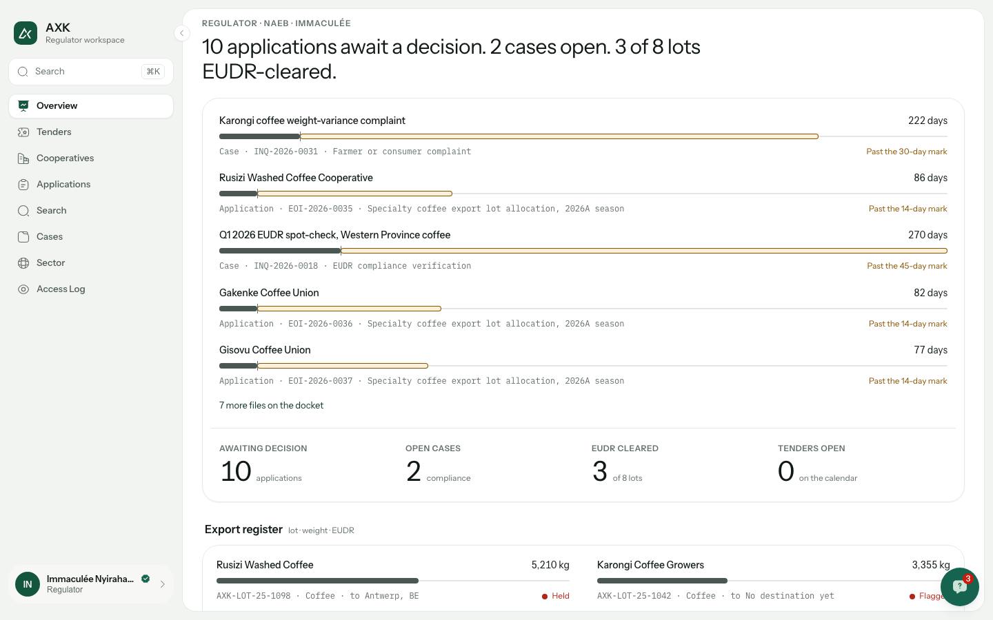Open the chat bubble with 3 notifications
Viewport: 993px width, 620px height.
(x=959, y=586)
